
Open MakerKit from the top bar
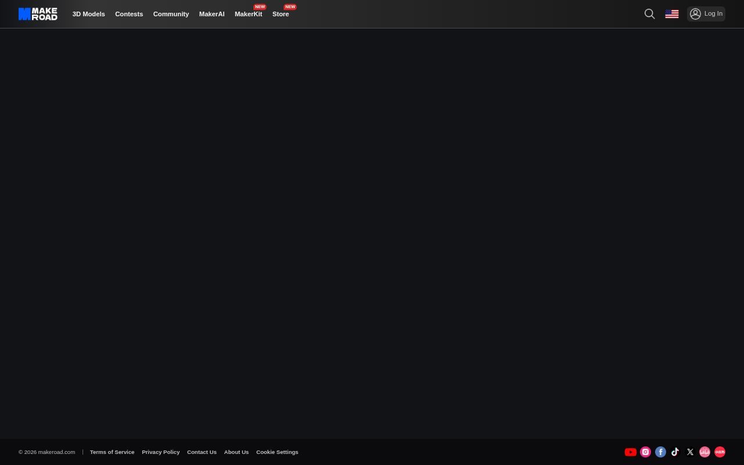click(248, 14)
